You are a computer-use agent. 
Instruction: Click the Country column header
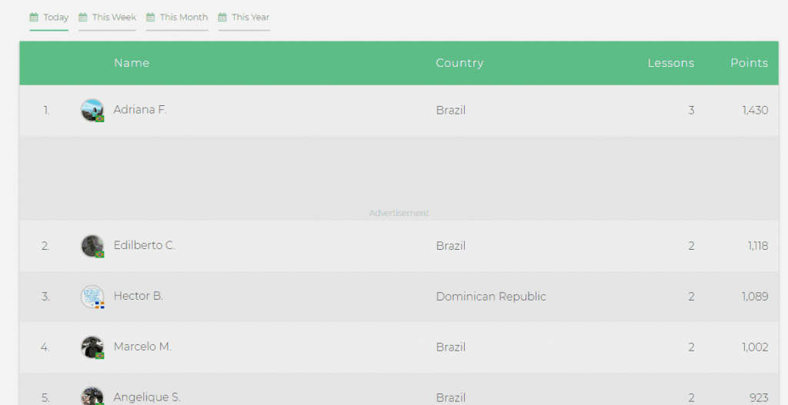pyautogui.click(x=459, y=63)
